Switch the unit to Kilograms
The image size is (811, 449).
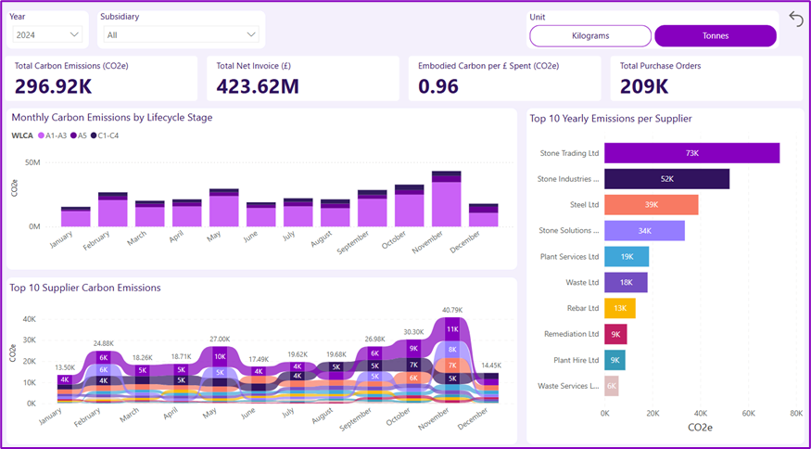pyautogui.click(x=589, y=36)
